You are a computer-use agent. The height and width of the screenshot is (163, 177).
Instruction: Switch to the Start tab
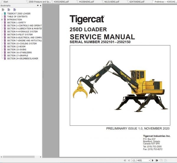pos(6,2)
